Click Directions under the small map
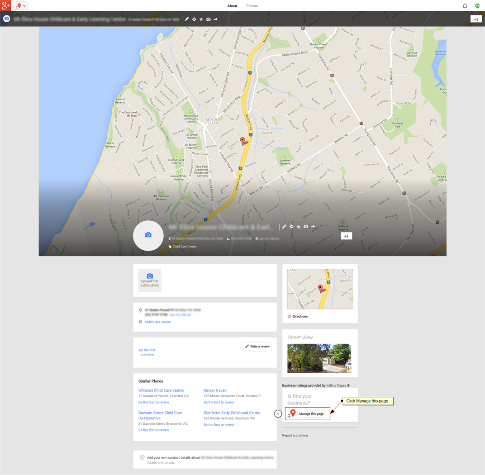This screenshot has height=475, width=485. 300,317
